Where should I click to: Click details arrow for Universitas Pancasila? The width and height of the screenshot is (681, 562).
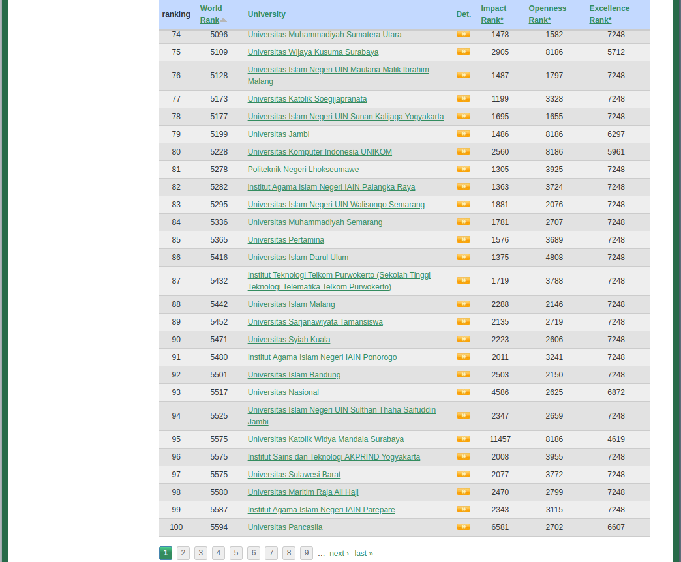coord(463,527)
